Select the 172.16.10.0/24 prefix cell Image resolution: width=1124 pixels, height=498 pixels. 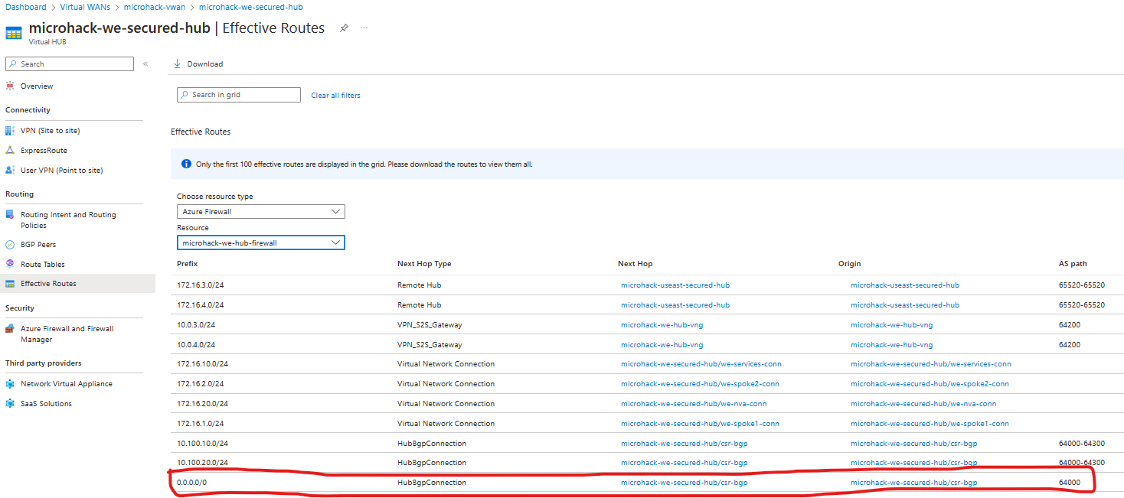click(x=202, y=364)
